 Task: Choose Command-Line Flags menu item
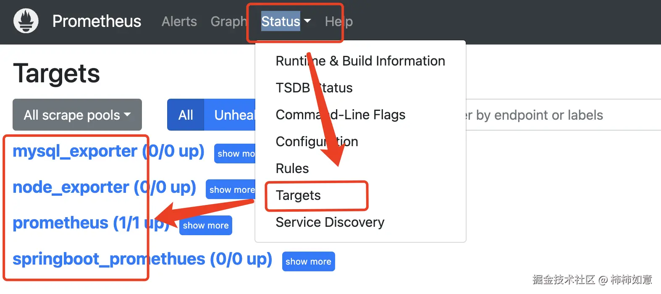pyautogui.click(x=340, y=115)
